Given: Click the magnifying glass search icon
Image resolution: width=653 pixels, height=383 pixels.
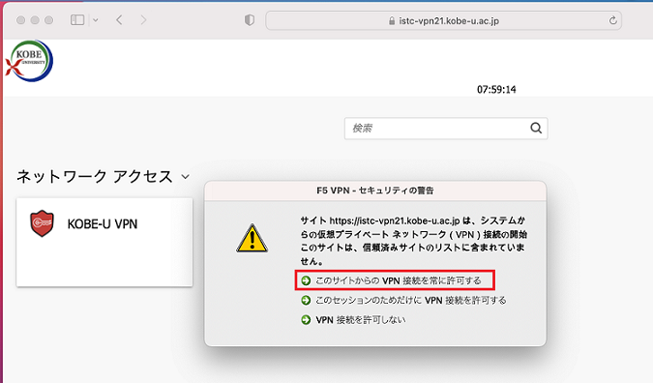Looking at the screenshot, I should click(x=536, y=129).
